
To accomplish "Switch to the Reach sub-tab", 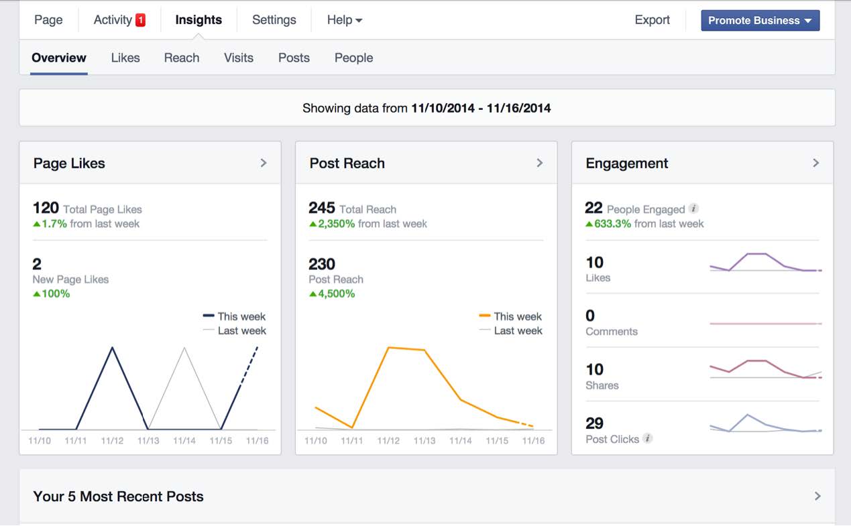I will pyautogui.click(x=182, y=58).
